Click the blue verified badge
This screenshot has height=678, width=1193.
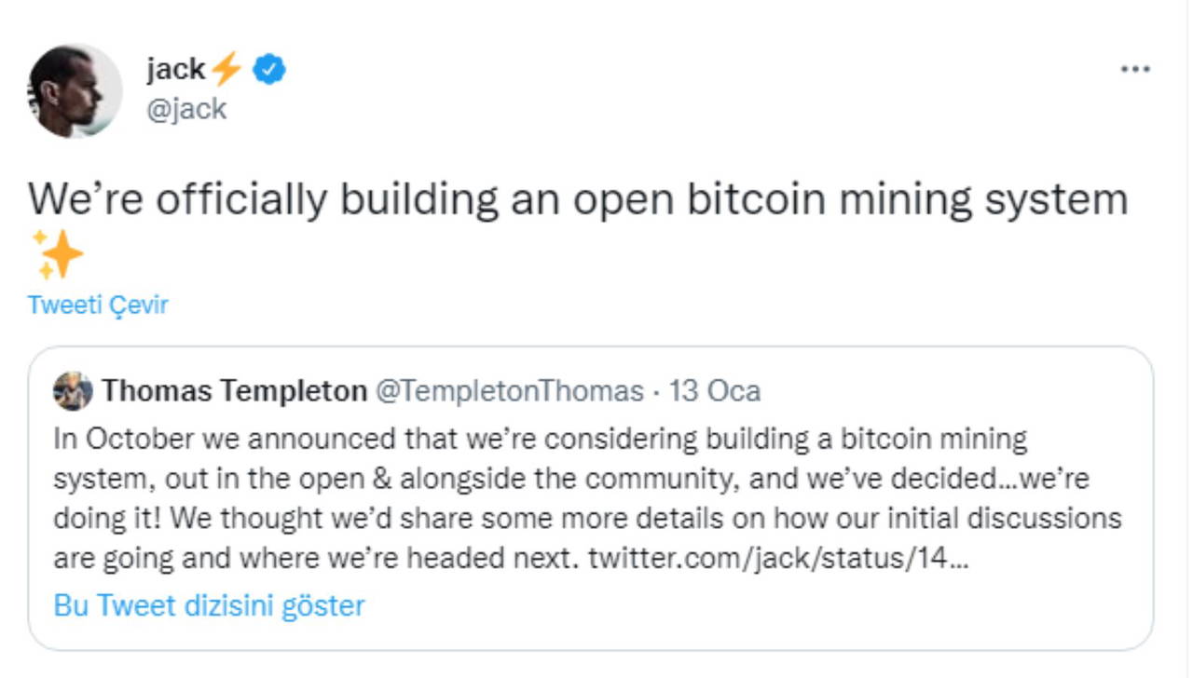click(269, 69)
